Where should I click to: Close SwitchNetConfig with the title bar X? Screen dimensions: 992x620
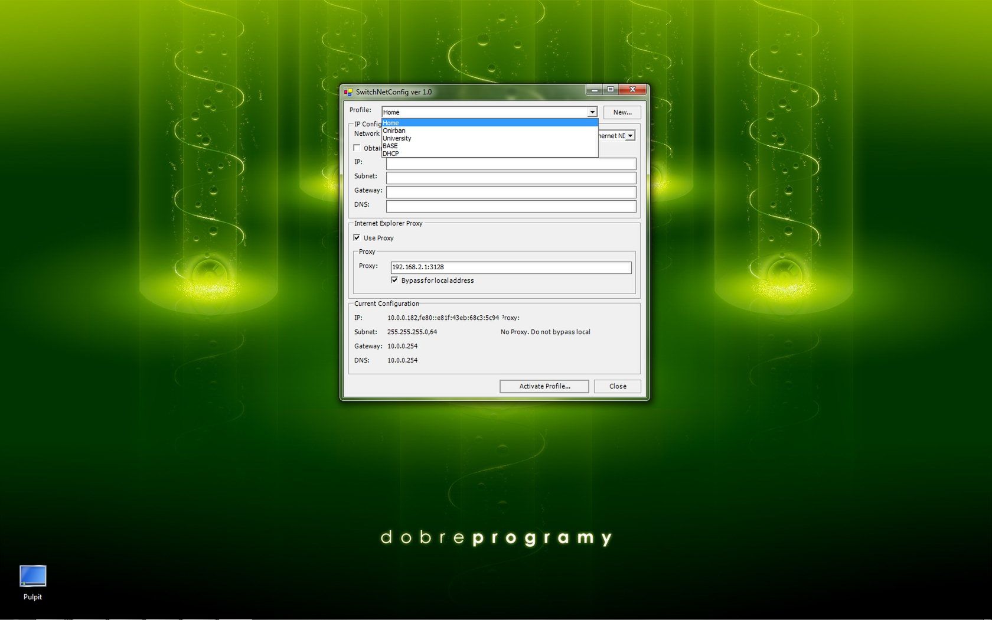tap(632, 90)
